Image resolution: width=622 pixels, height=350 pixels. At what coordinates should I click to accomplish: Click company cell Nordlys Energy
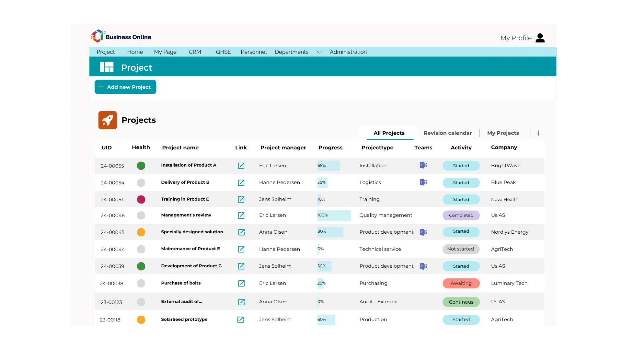(x=510, y=232)
